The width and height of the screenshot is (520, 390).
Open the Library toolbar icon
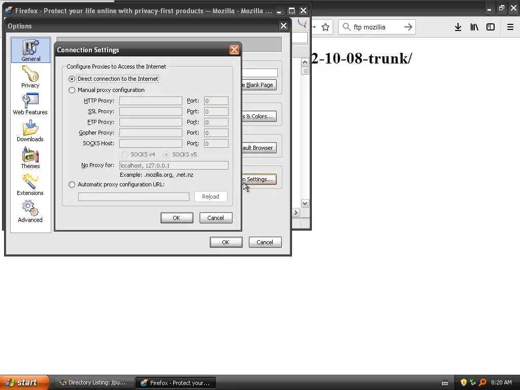[x=474, y=27]
